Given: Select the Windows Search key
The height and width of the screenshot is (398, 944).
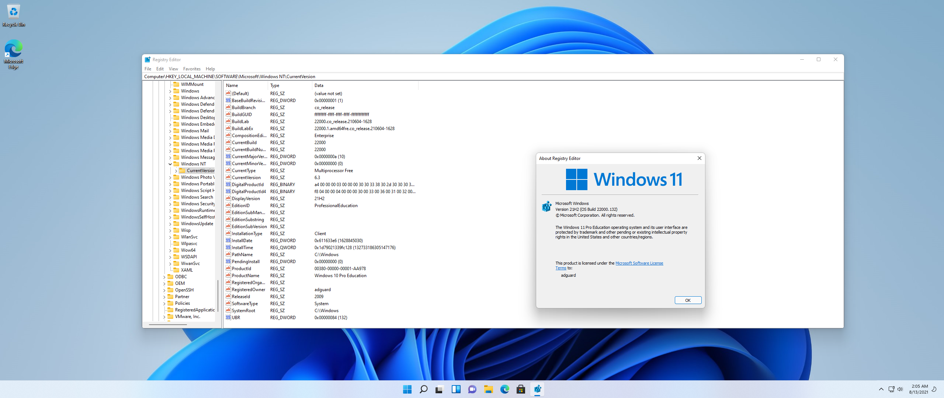Looking at the screenshot, I should 197,197.
